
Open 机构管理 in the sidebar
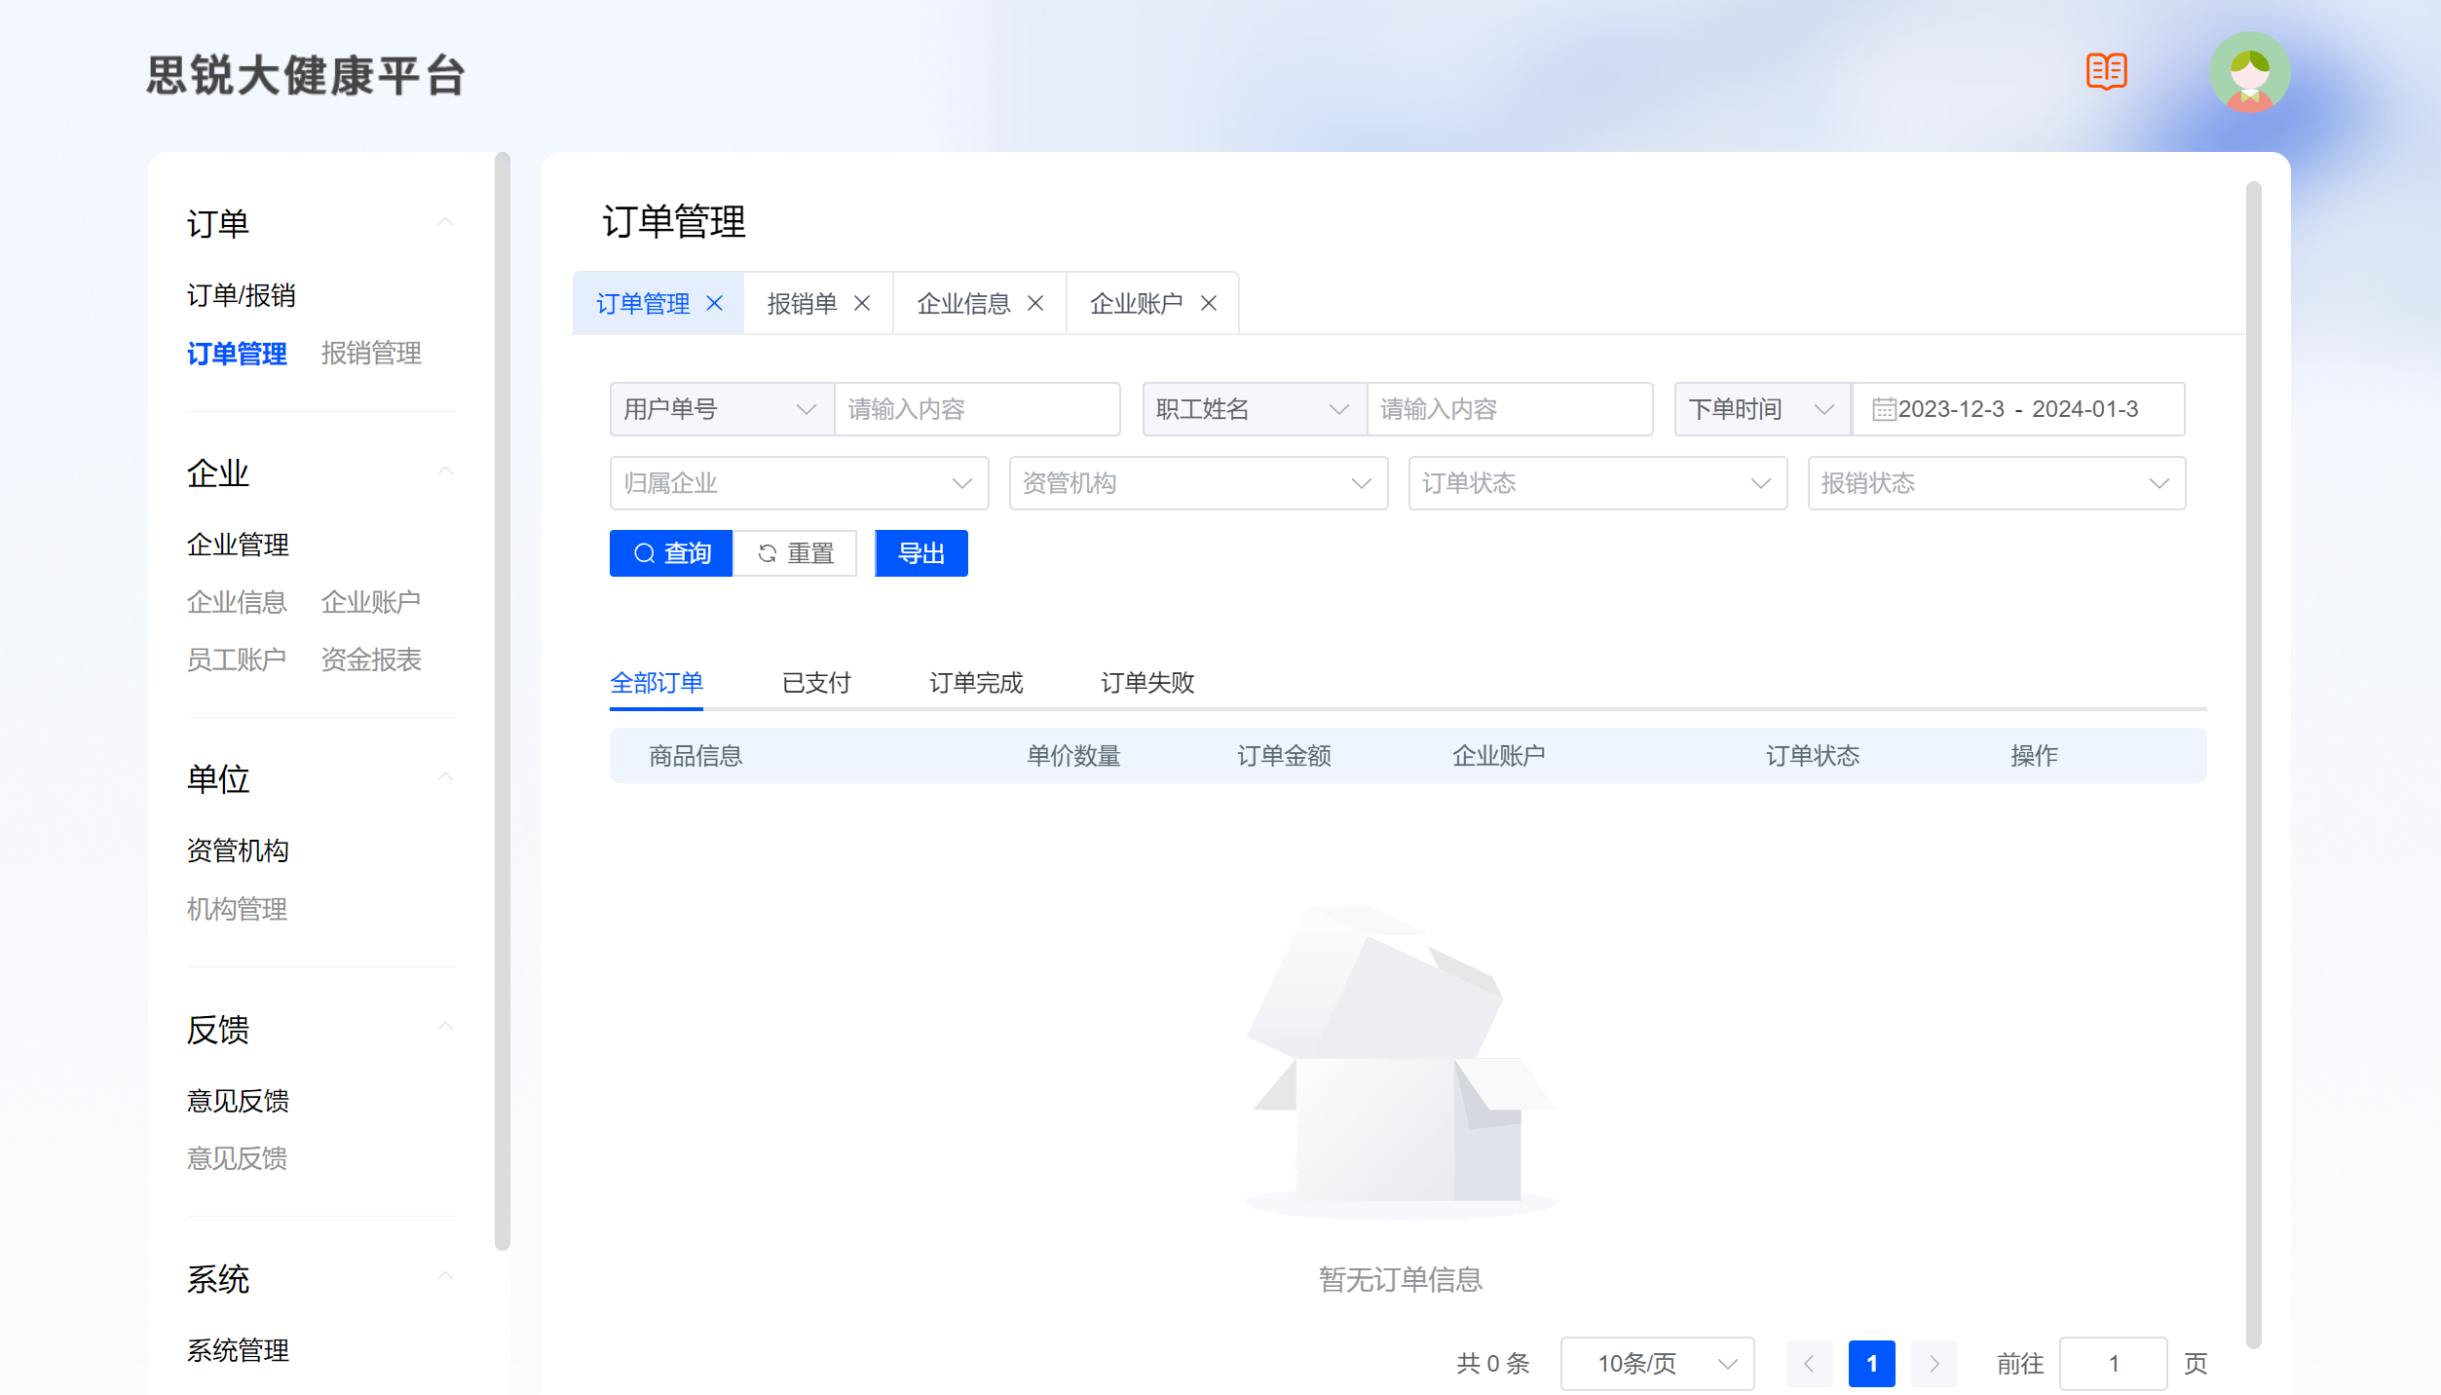pyautogui.click(x=237, y=909)
